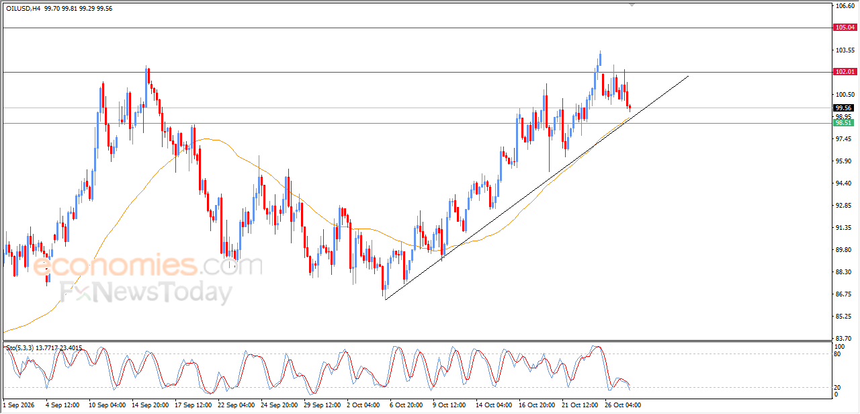The width and height of the screenshot is (860, 414).
Task: Select the red 102.01 price level tag
Action: point(845,72)
